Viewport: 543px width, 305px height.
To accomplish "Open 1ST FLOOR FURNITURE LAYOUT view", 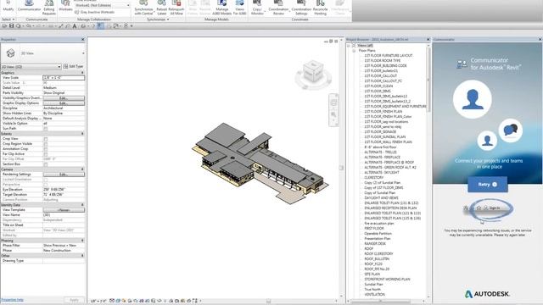I will (389, 56).
